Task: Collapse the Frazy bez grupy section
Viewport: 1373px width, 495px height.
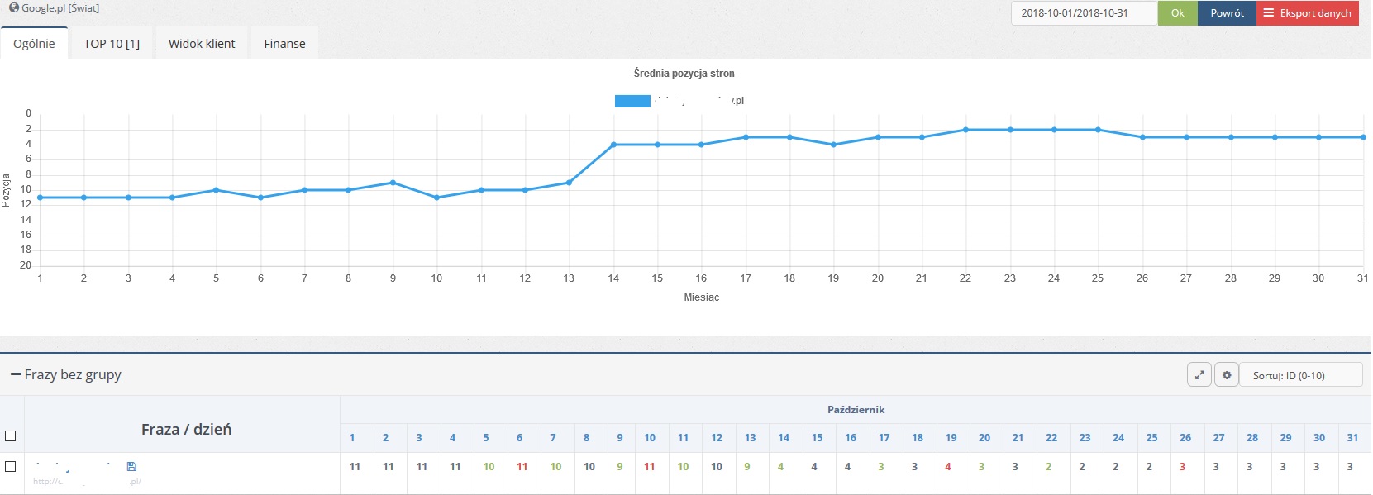Action: coord(16,374)
